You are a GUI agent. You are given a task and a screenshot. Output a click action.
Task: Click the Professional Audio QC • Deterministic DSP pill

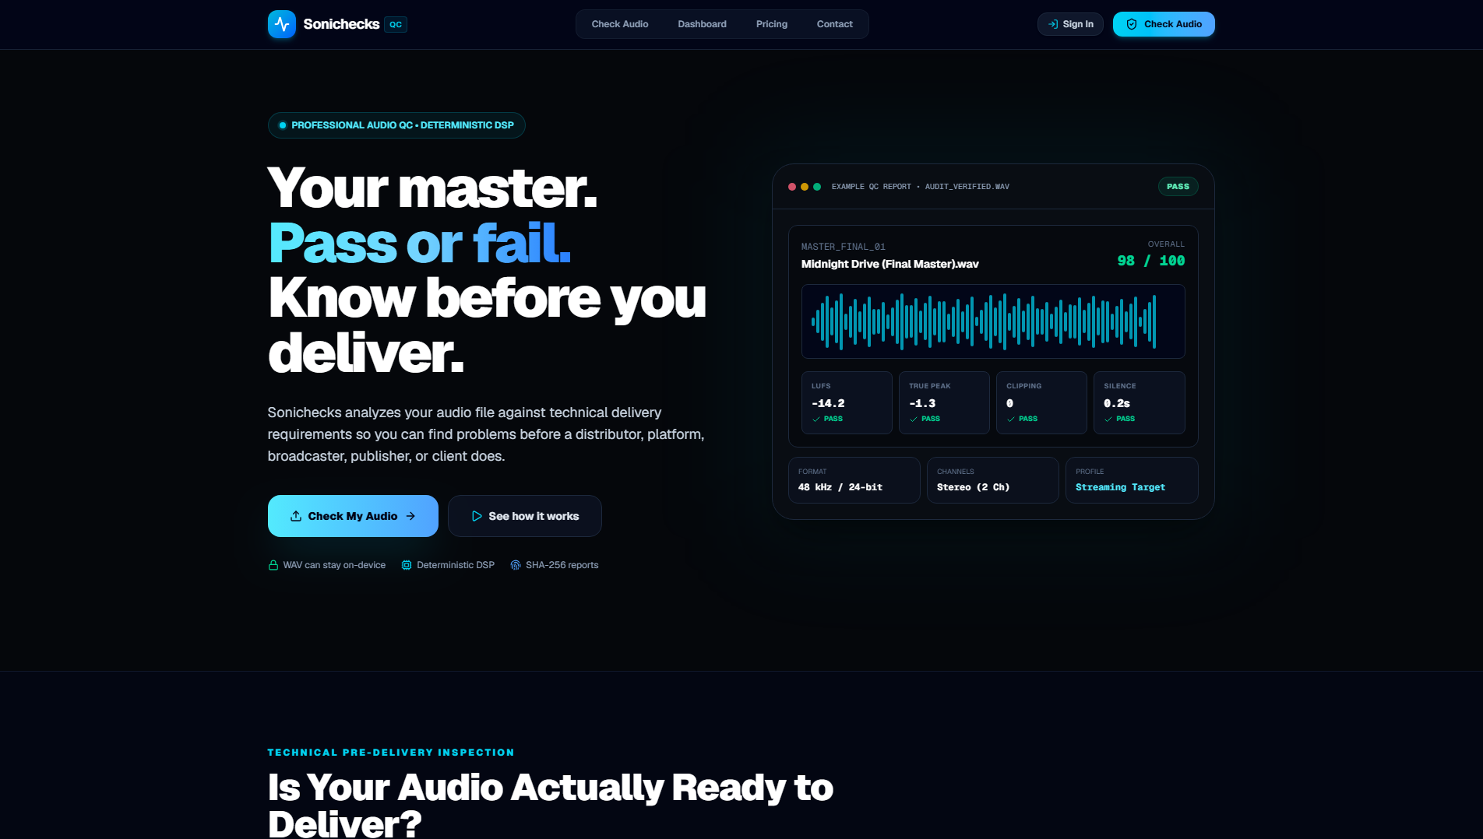[396, 125]
